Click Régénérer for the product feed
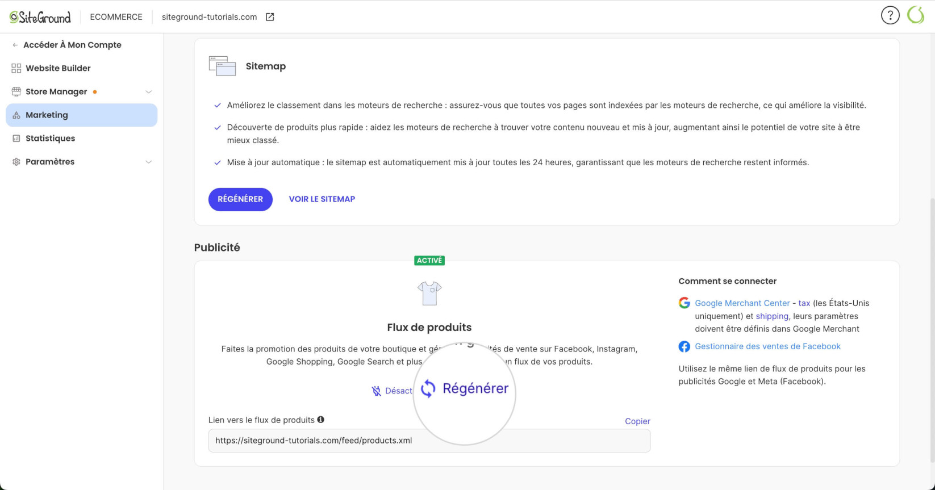This screenshot has width=935, height=490. [464, 389]
